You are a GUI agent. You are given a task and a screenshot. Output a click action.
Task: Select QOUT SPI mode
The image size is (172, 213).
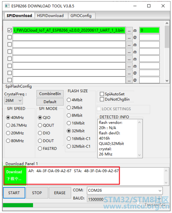tap(46, 125)
